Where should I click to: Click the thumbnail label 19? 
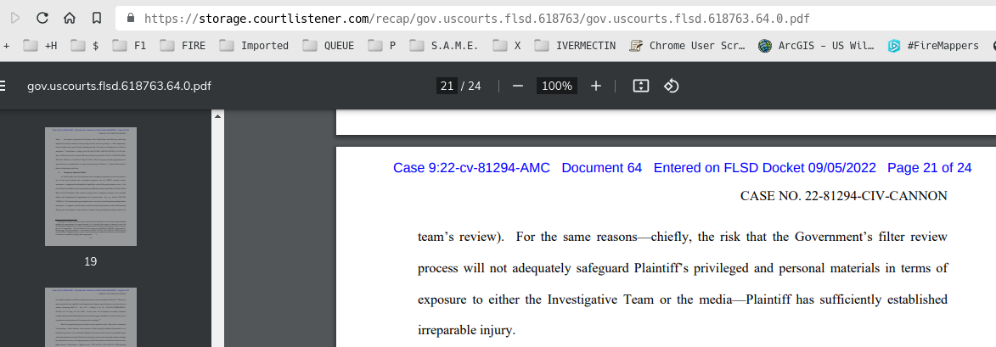point(90,261)
